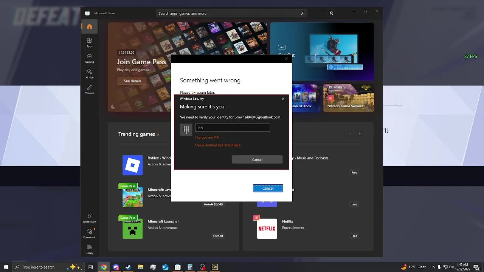Open the Gaming section in sidebar
Viewport: 484px width, 272px height.
[89, 58]
